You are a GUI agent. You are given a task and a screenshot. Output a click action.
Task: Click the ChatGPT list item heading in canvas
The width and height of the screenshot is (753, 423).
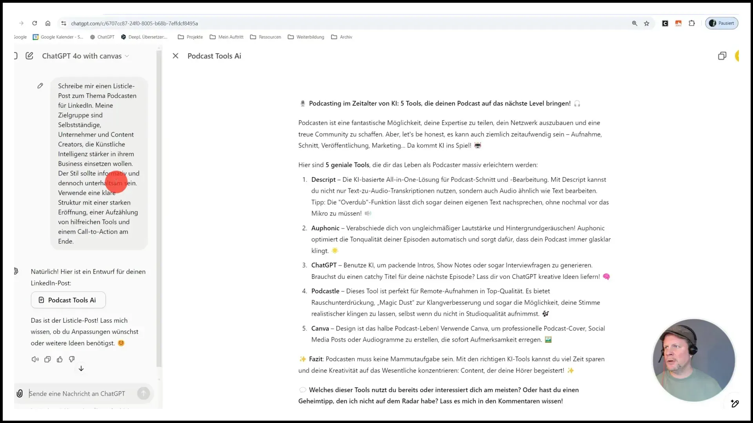pyautogui.click(x=324, y=265)
